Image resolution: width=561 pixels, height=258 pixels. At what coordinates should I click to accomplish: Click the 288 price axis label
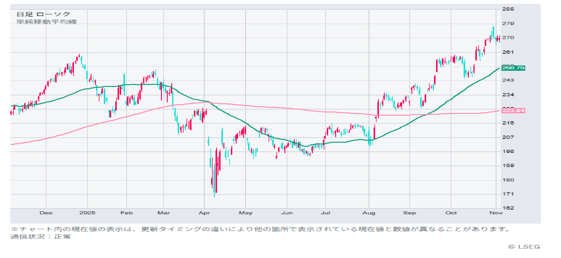(508, 9)
